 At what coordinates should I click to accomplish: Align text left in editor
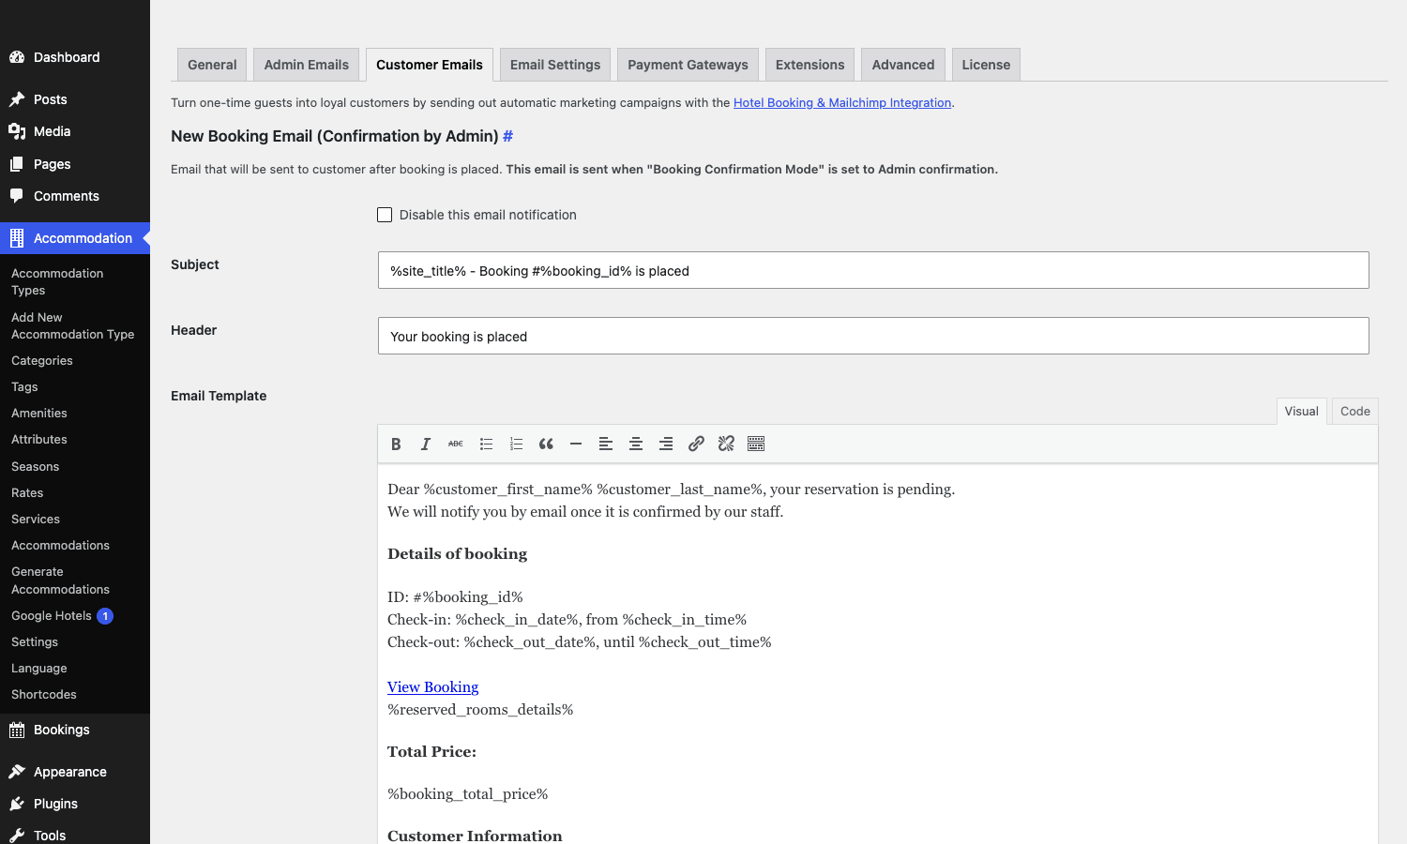[x=606, y=445]
